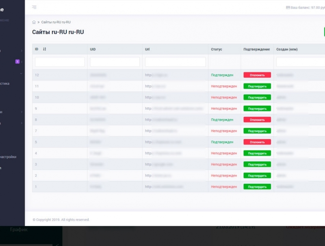This screenshot has width=325, height=246.
Task: Click Подтвердить for site ID 1
Action: point(257,187)
